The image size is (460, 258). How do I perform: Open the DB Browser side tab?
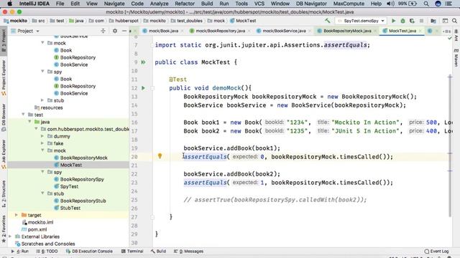(4, 117)
